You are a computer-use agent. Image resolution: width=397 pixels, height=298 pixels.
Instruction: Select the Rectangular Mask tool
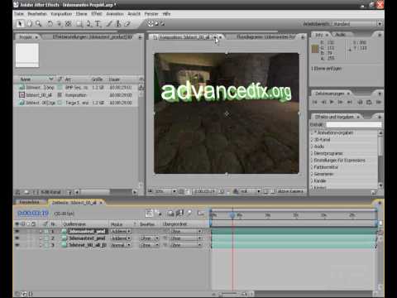79,24
